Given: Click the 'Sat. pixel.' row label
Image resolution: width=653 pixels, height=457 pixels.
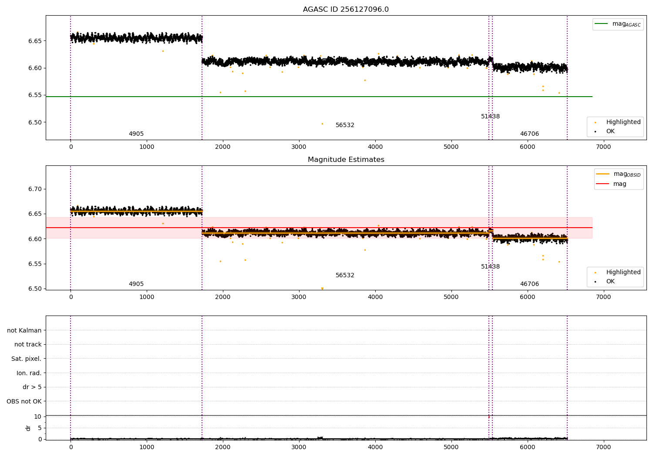Looking at the screenshot, I should pos(27,359).
